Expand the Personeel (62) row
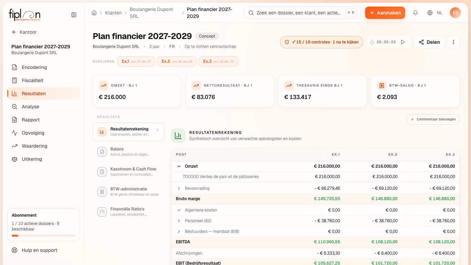Image resolution: width=471 pixels, height=265 pixels. [x=179, y=221]
